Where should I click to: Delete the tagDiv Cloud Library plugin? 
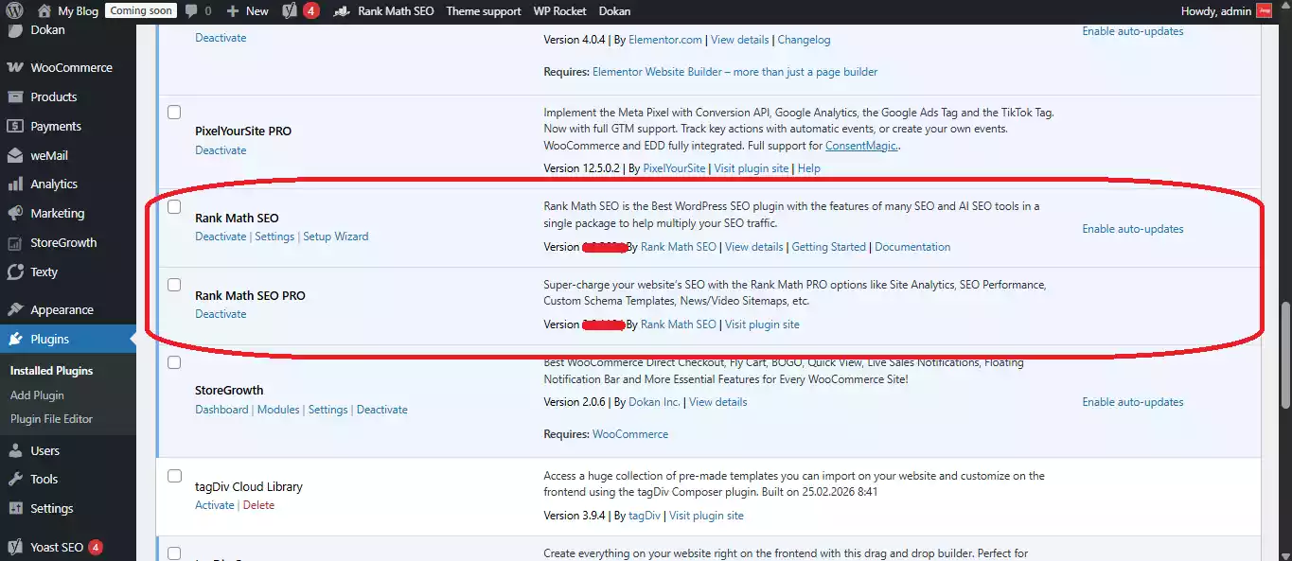(258, 505)
